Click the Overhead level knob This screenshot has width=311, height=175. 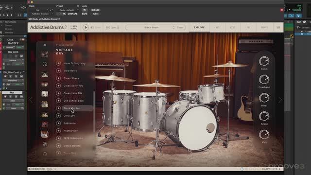(x=264, y=80)
